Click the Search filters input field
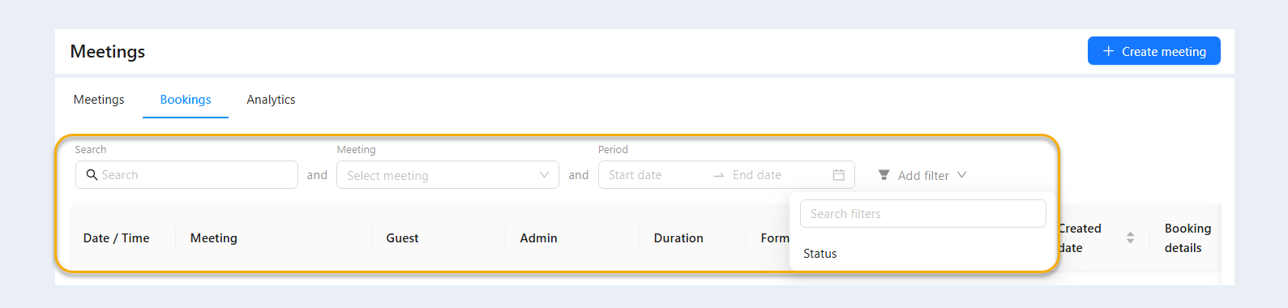This screenshot has height=308, width=1288. click(x=922, y=214)
